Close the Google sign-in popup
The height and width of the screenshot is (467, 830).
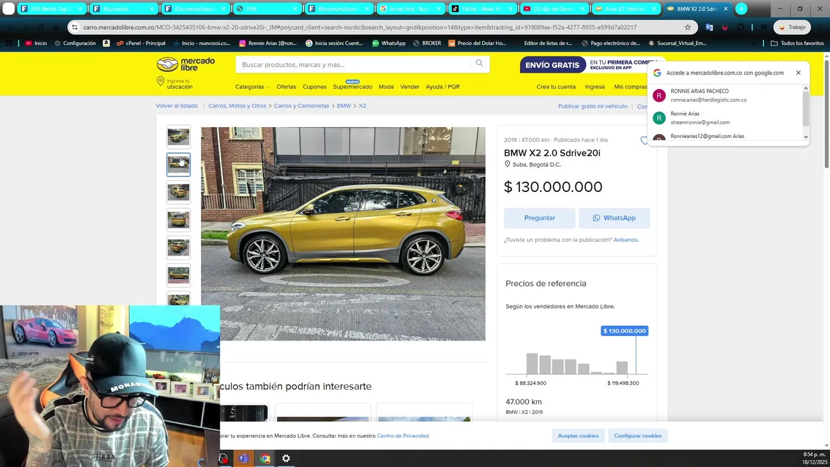coord(798,73)
